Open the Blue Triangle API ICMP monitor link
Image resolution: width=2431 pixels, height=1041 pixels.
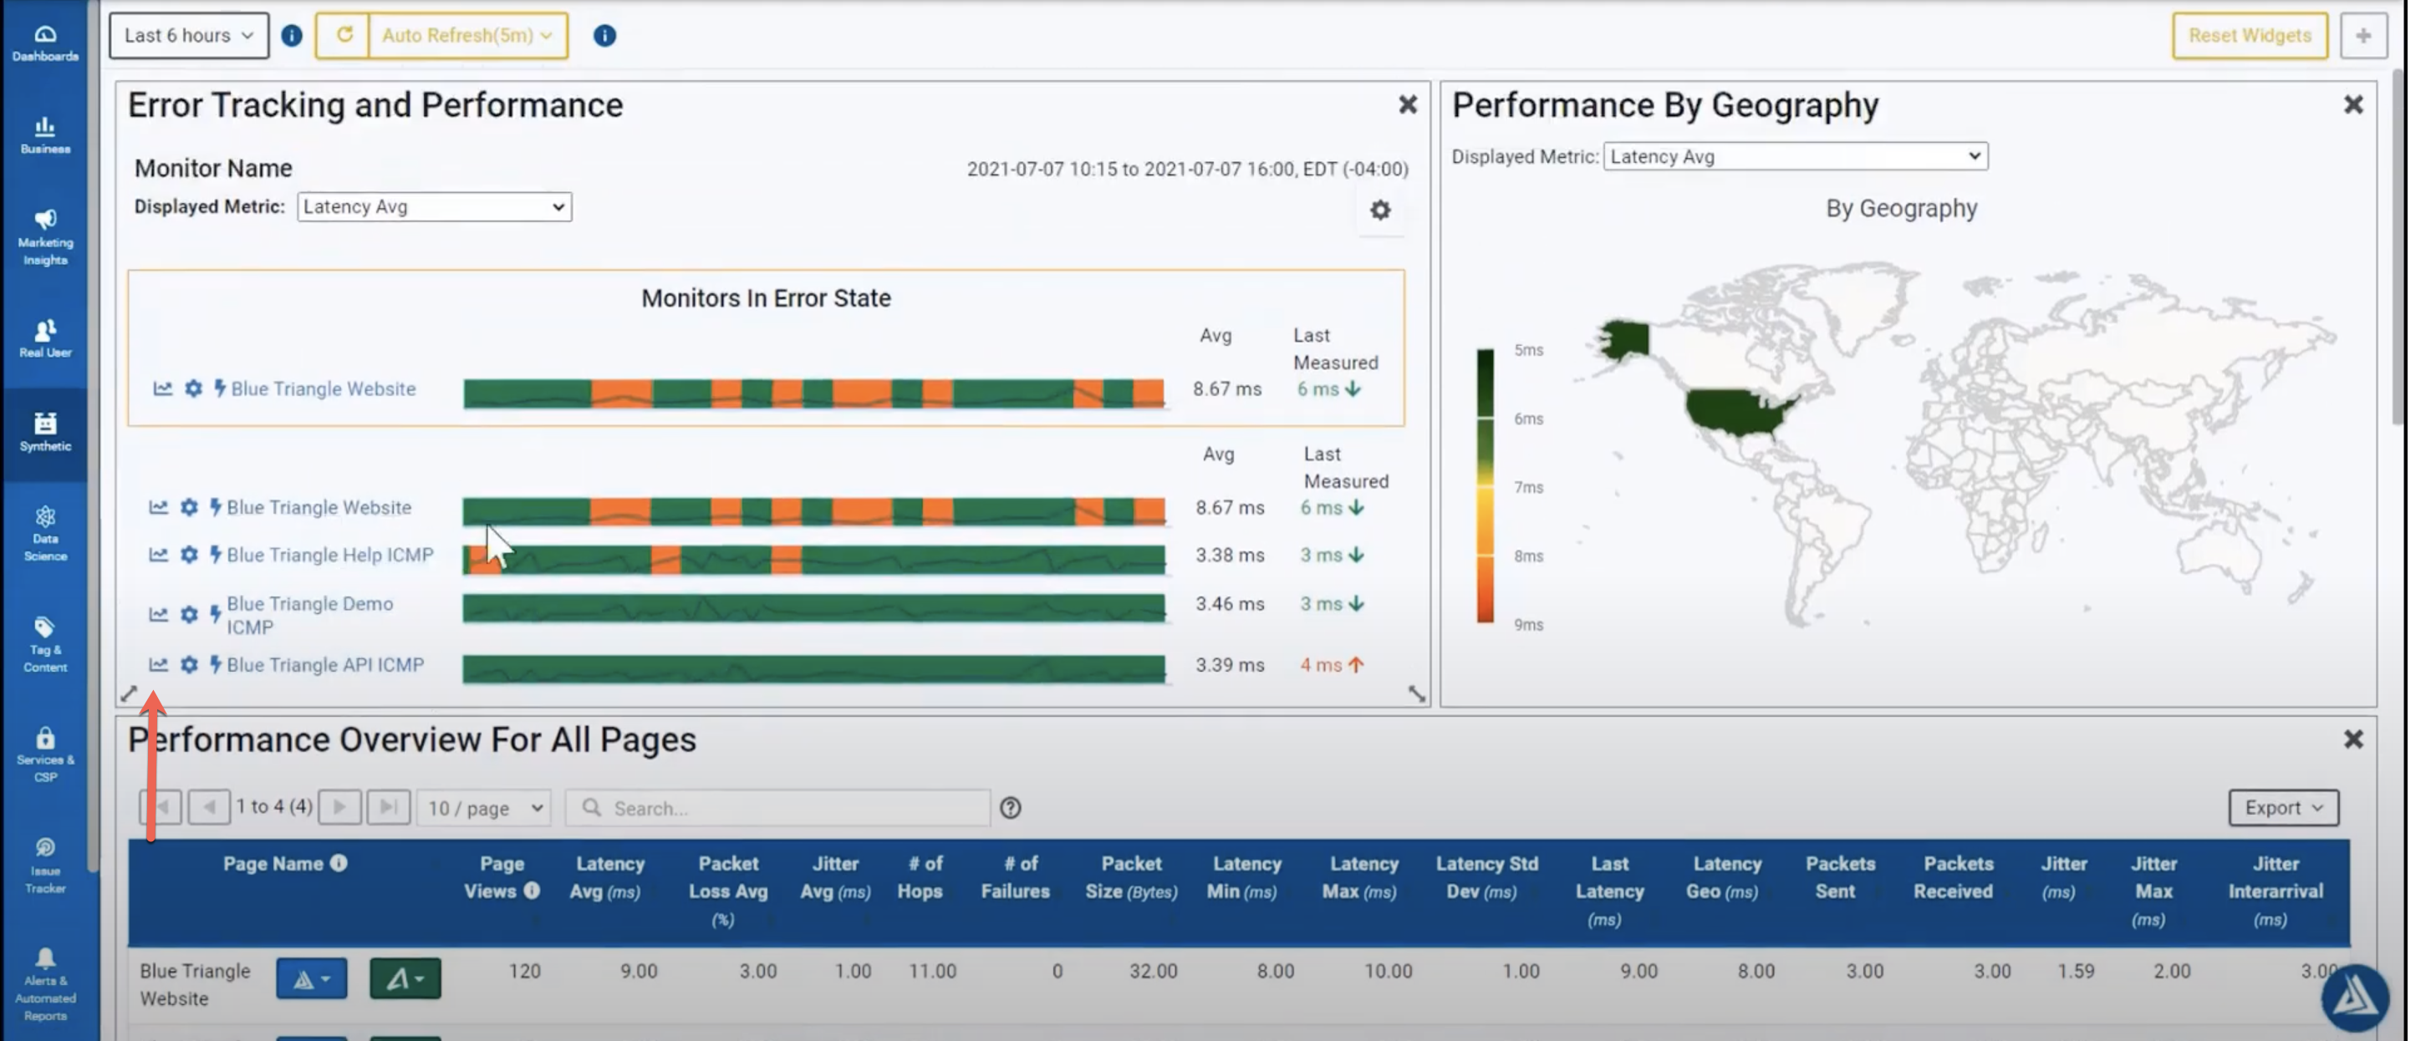click(324, 665)
